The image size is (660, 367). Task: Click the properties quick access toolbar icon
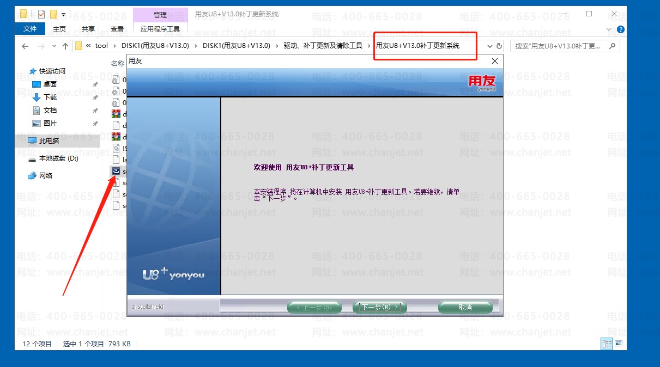[41, 14]
